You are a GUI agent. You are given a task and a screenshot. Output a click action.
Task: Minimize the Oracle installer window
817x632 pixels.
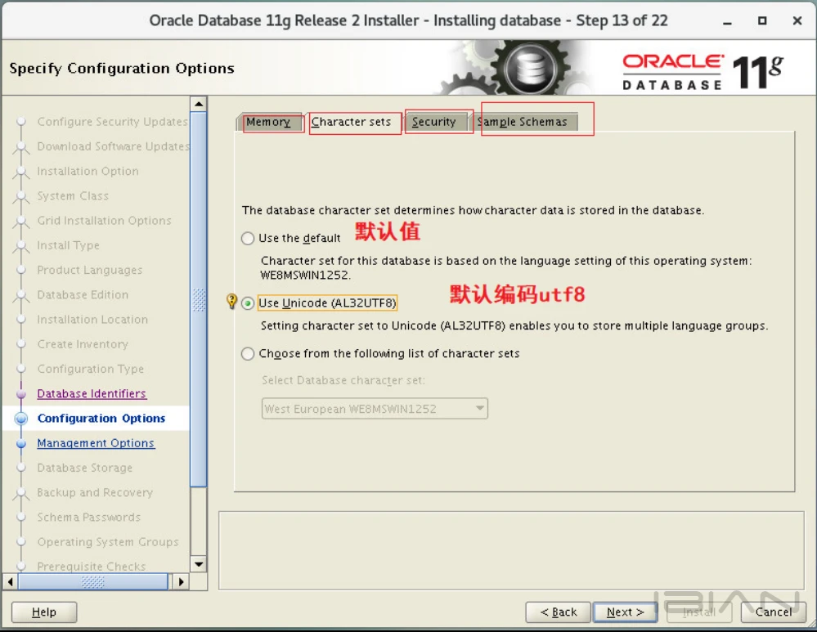tap(727, 21)
